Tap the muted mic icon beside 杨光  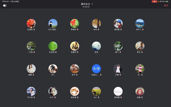pos(142,52)
